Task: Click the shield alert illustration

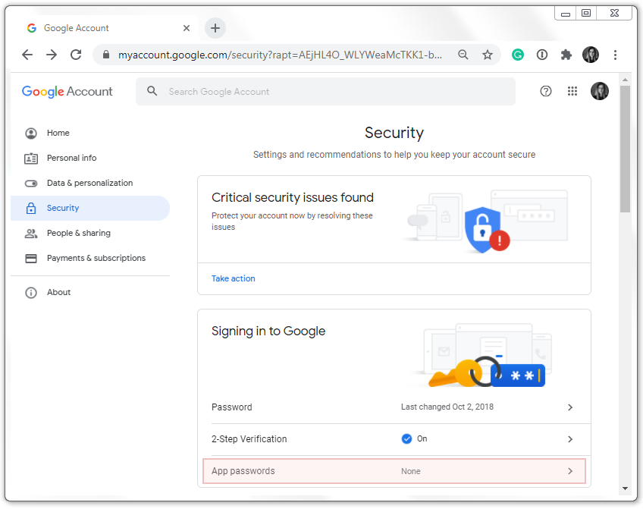Action: click(x=487, y=230)
